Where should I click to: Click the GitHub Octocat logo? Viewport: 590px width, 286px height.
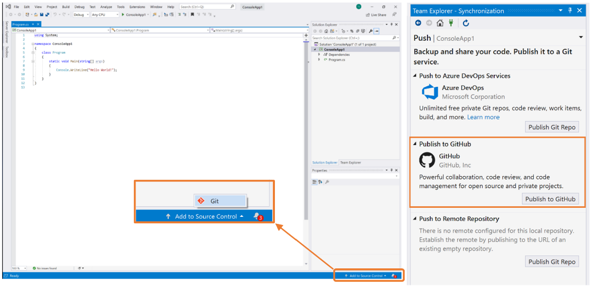[427, 161]
